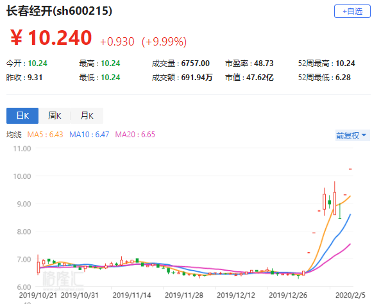
Task: Click the 2019/11/14 date axis label
Action: pyautogui.click(x=131, y=295)
